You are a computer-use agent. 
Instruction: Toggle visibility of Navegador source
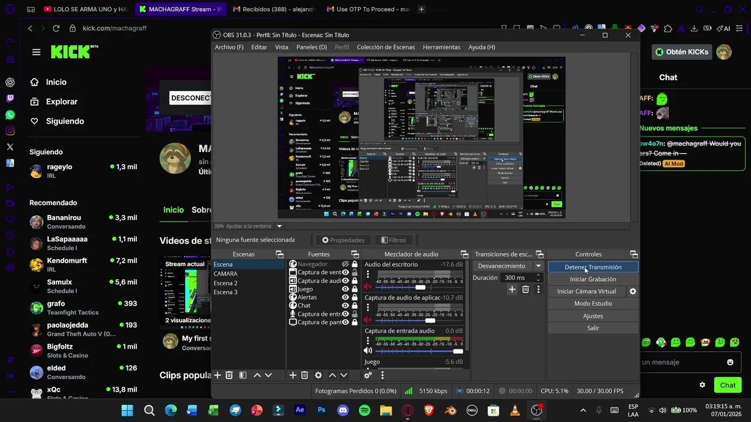346,264
